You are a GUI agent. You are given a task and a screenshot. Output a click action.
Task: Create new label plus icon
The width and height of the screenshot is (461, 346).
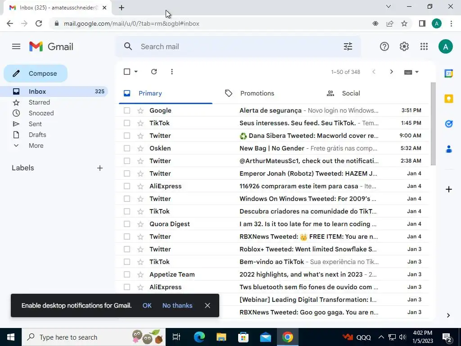(x=99, y=168)
